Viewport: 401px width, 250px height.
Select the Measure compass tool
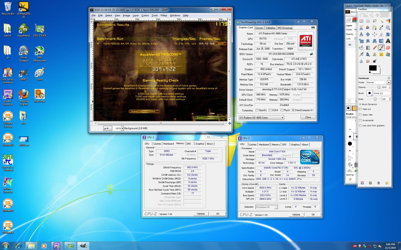(x=361, y=34)
